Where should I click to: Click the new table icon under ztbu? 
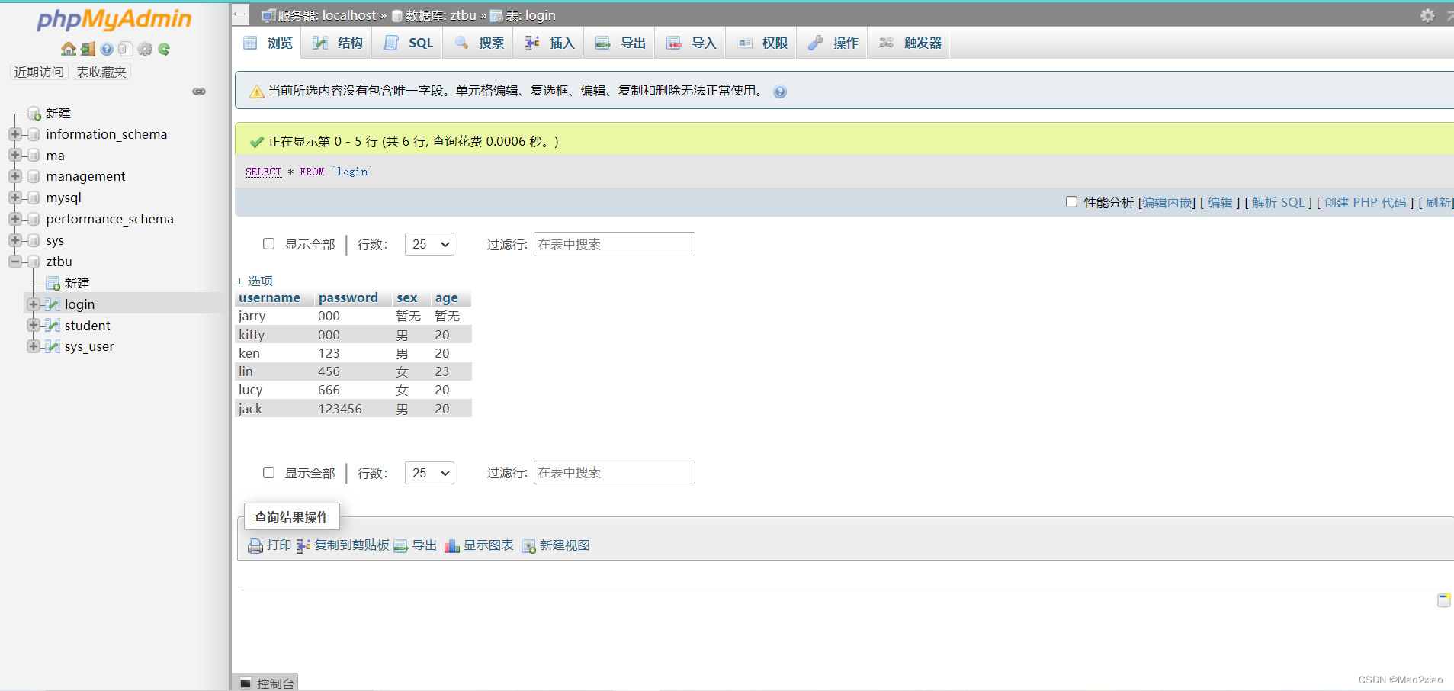click(53, 284)
